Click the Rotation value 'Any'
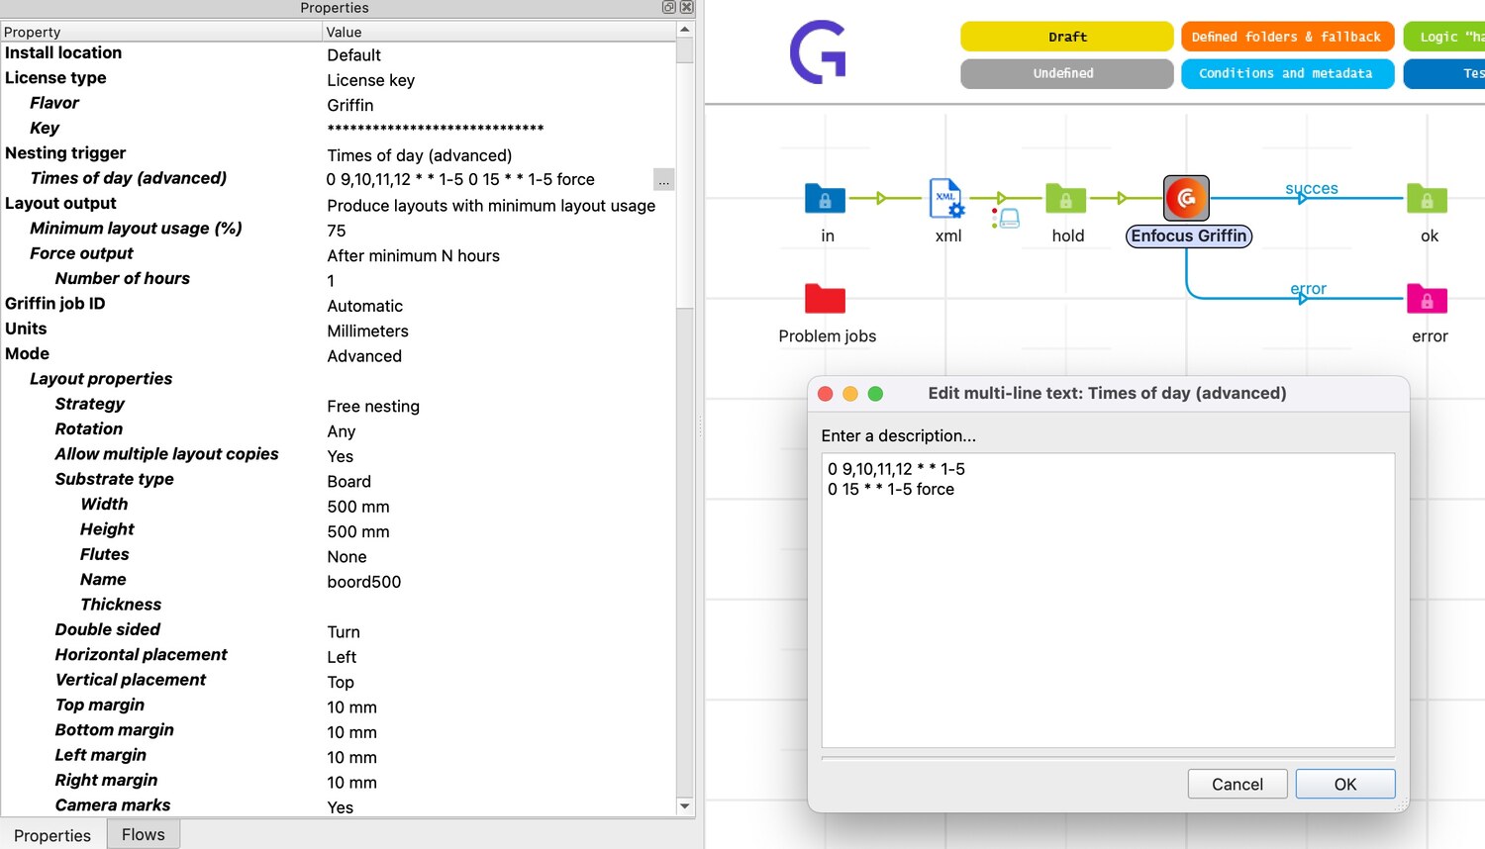This screenshot has height=849, width=1485. (341, 431)
